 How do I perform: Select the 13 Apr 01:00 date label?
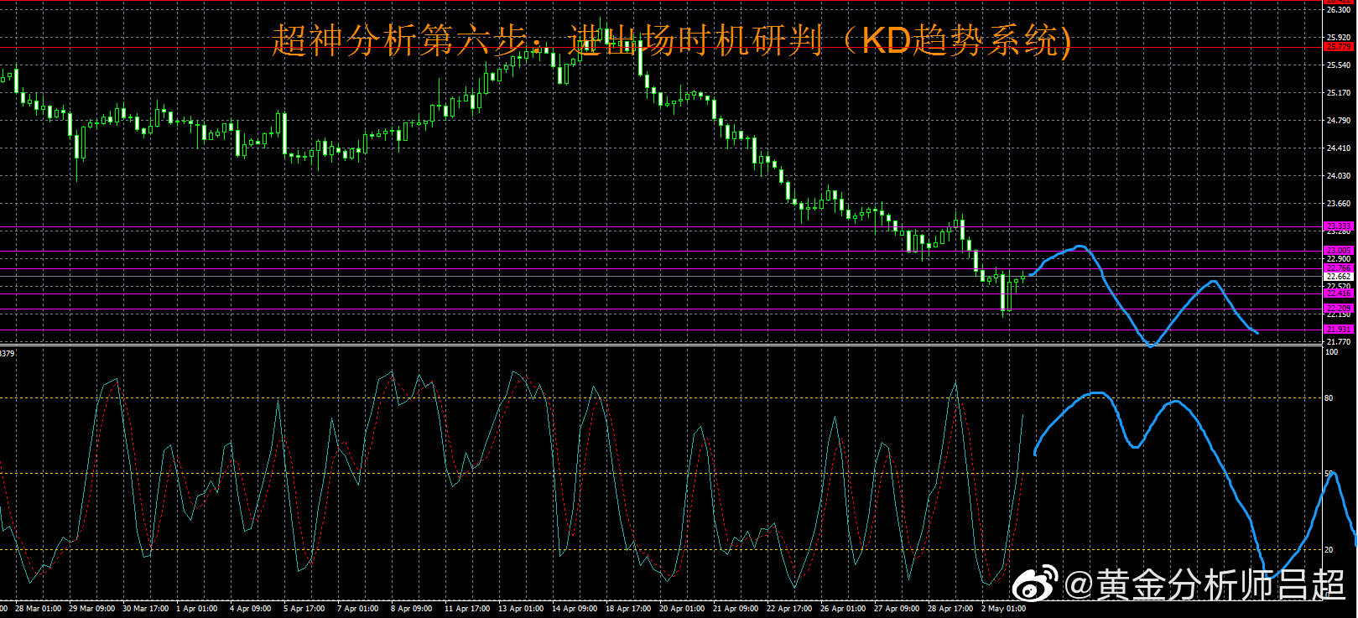[x=520, y=609]
